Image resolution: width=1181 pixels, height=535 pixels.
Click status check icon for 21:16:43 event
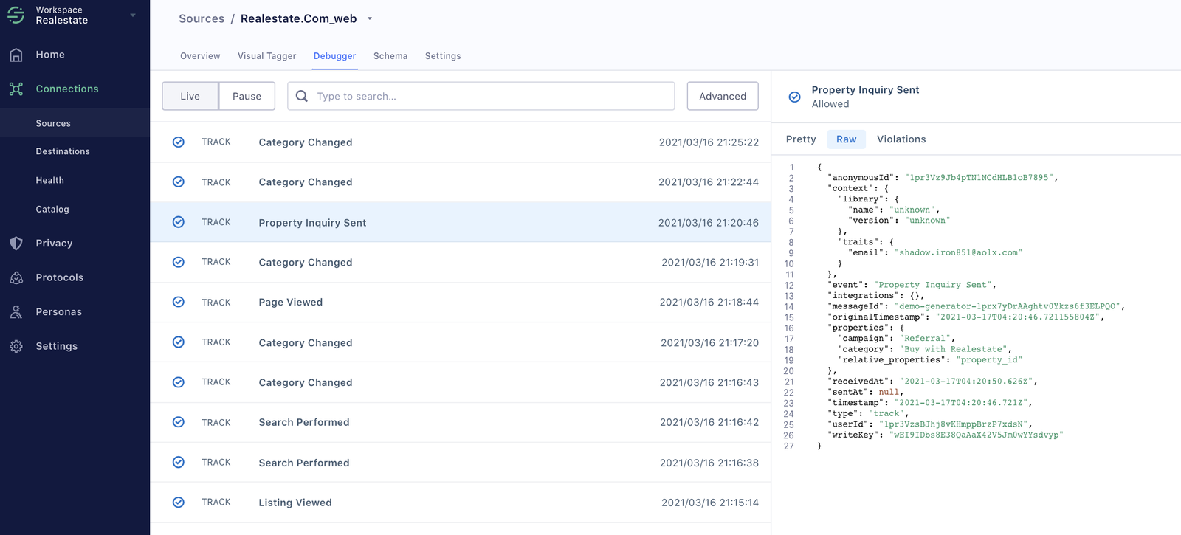[x=179, y=382]
